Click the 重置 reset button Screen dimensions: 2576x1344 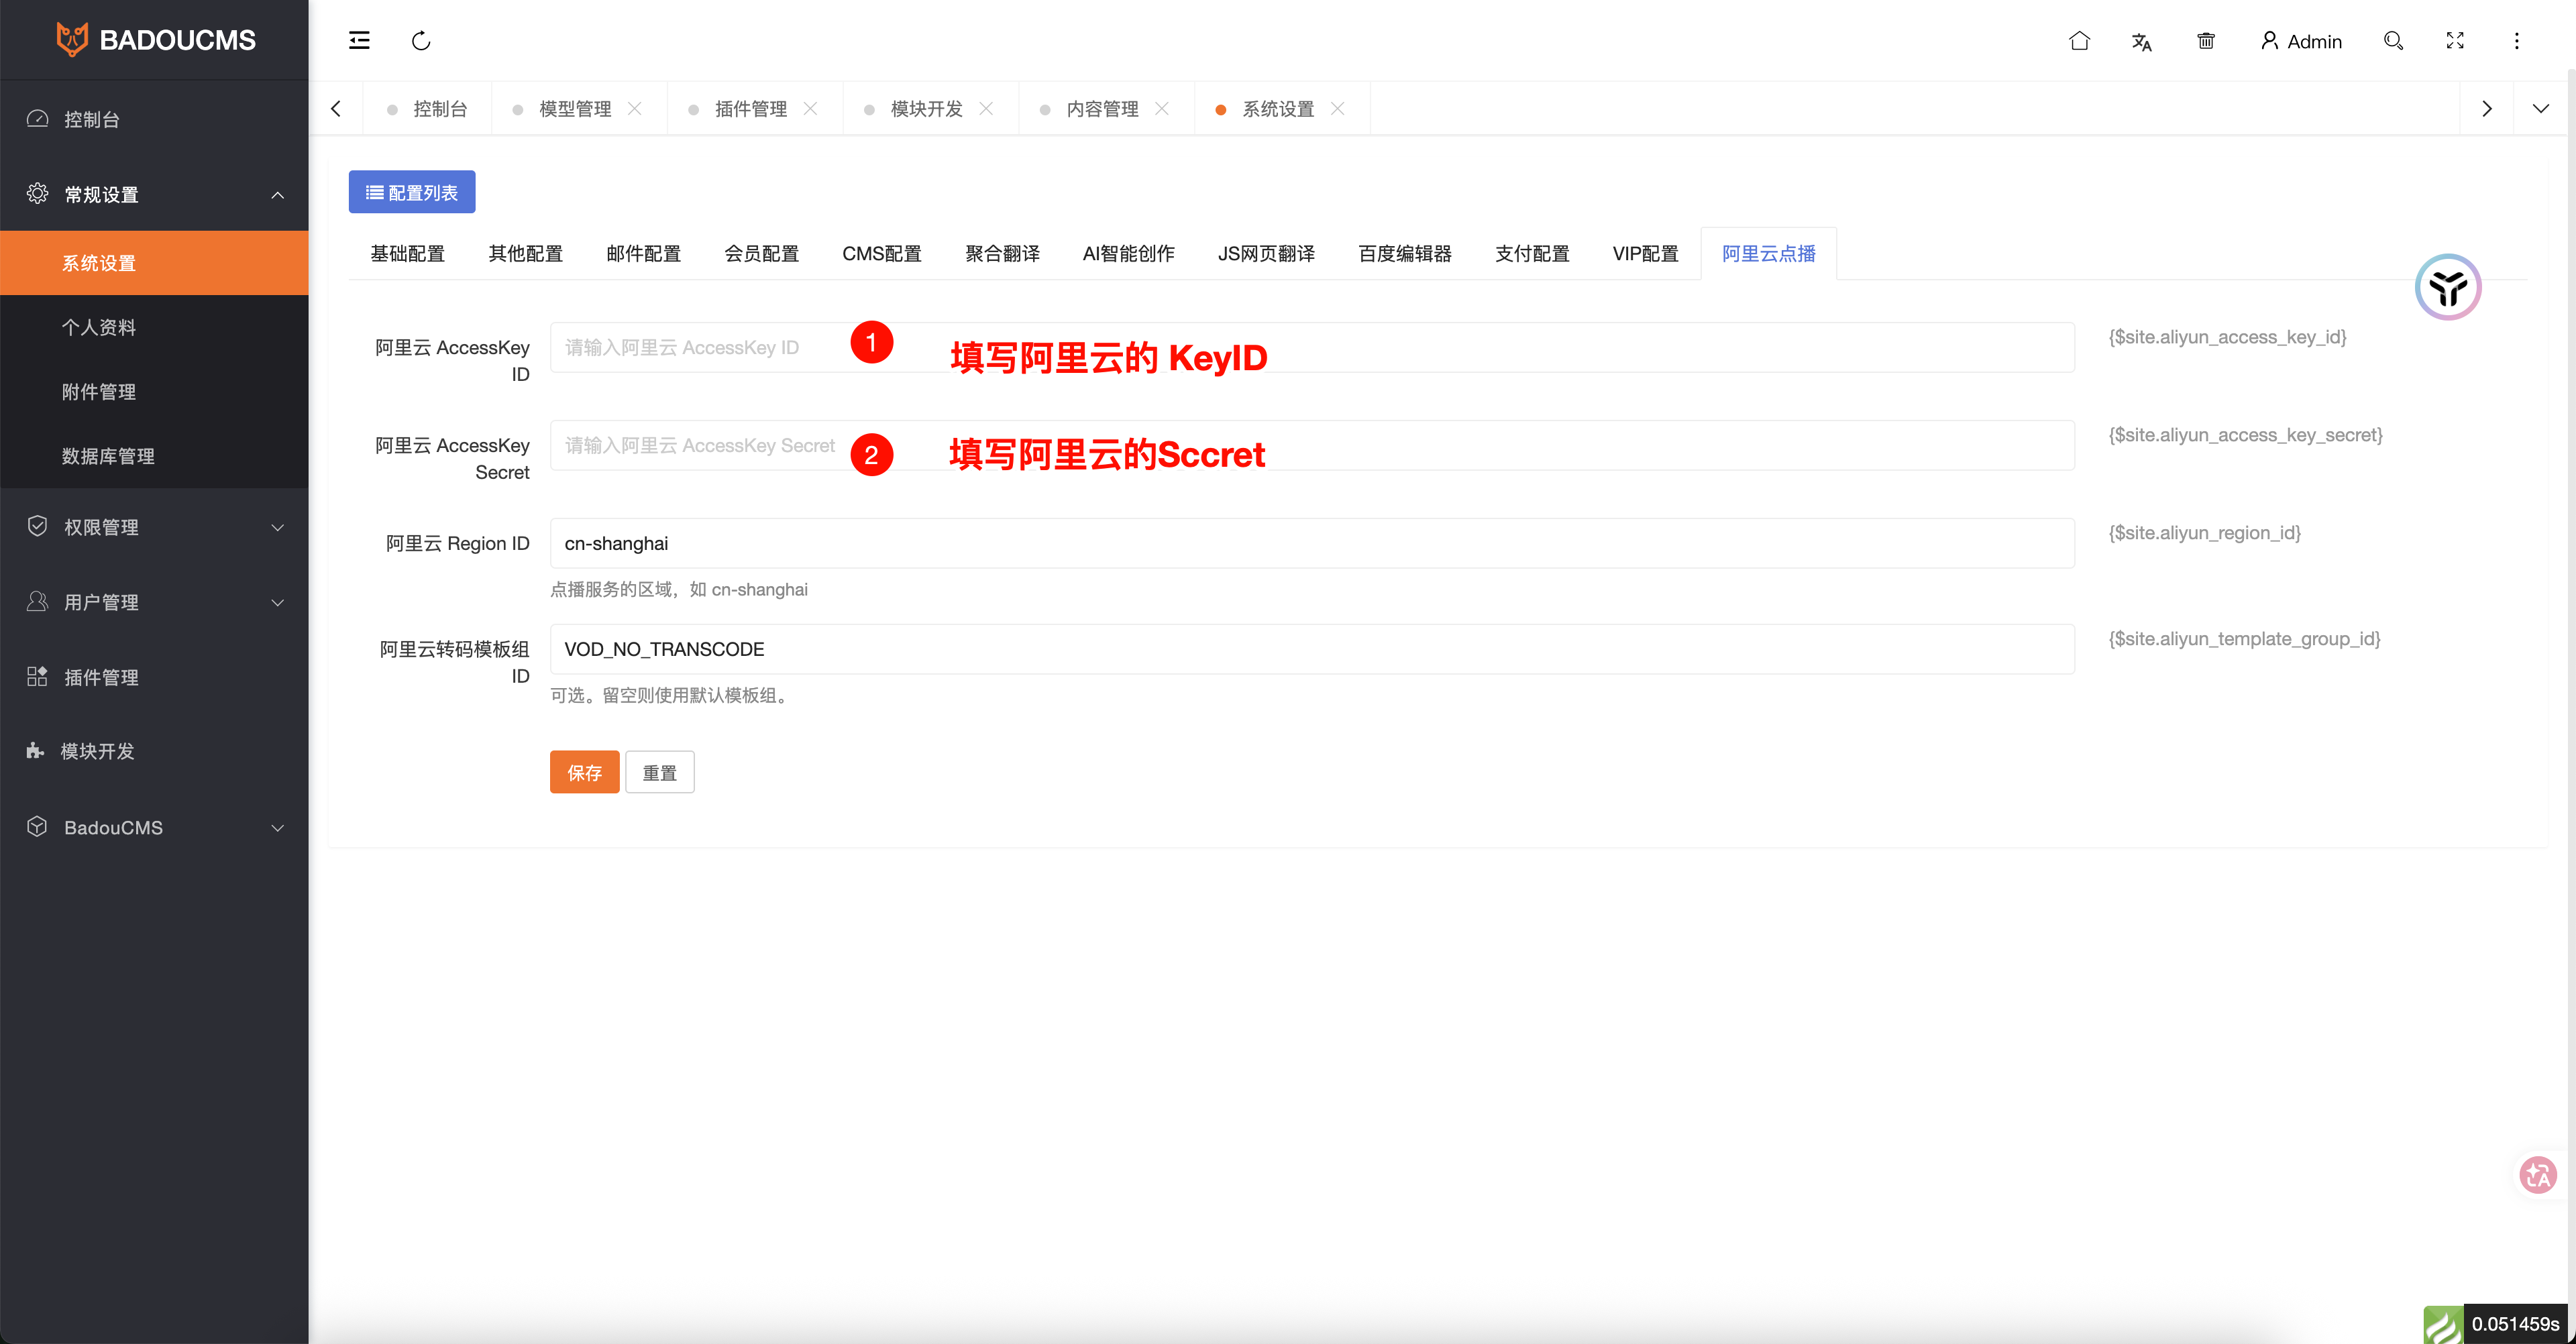coord(659,771)
